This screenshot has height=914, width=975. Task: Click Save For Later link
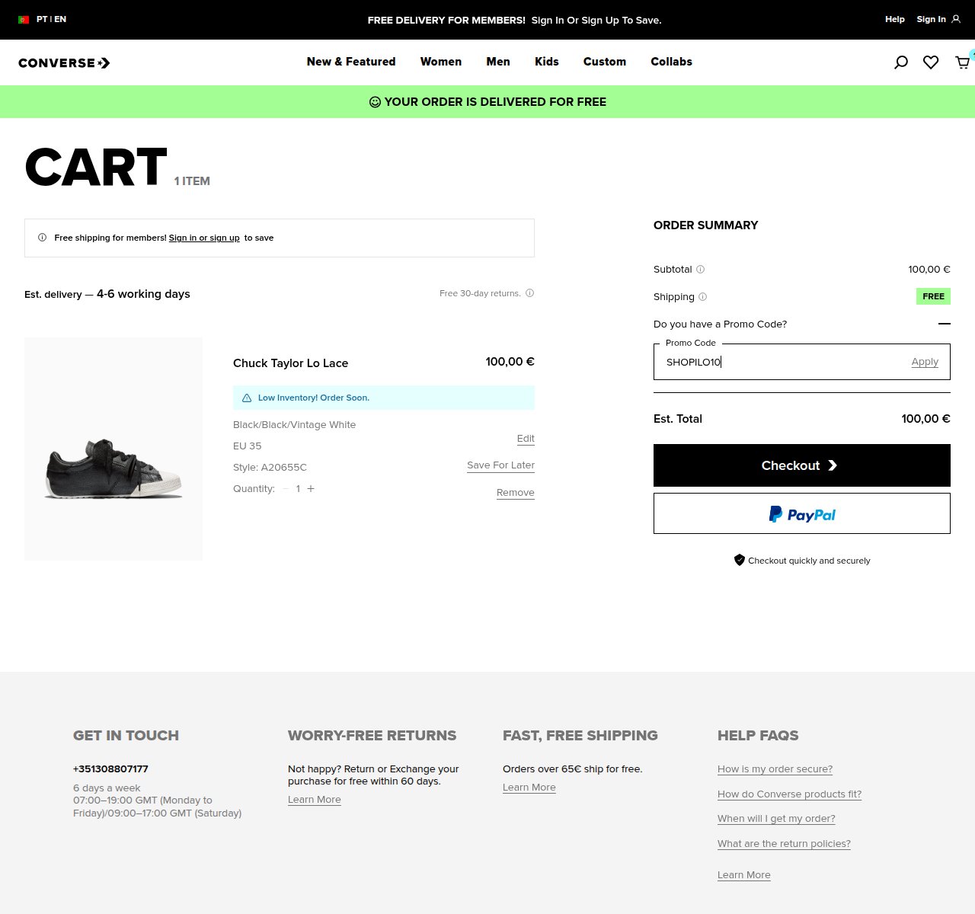(500, 465)
